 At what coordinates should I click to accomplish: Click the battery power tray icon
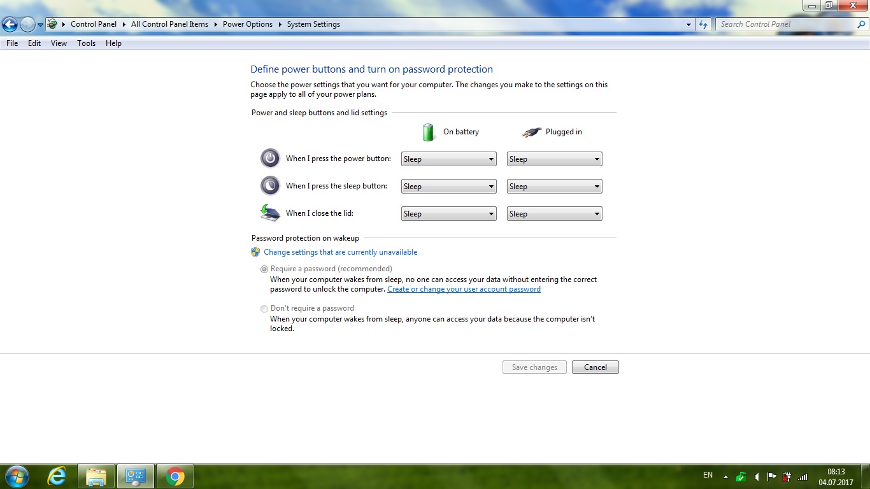tap(787, 476)
